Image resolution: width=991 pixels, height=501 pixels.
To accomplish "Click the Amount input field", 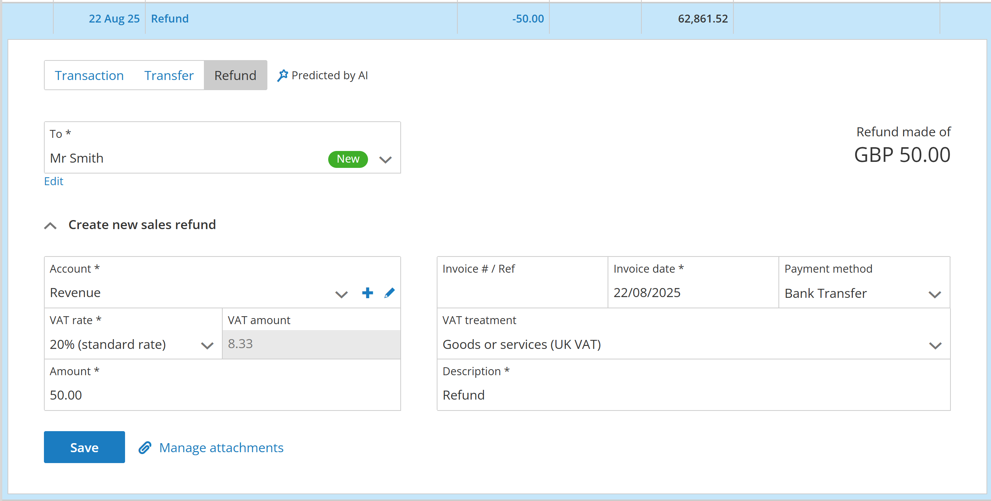I will point(222,395).
